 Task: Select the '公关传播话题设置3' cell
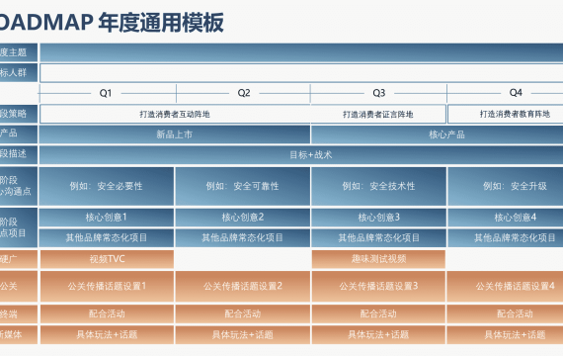point(379,286)
